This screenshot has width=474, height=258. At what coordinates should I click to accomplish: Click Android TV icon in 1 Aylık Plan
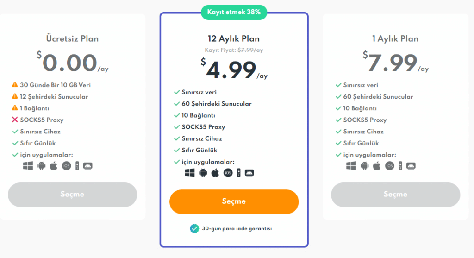point(411,166)
